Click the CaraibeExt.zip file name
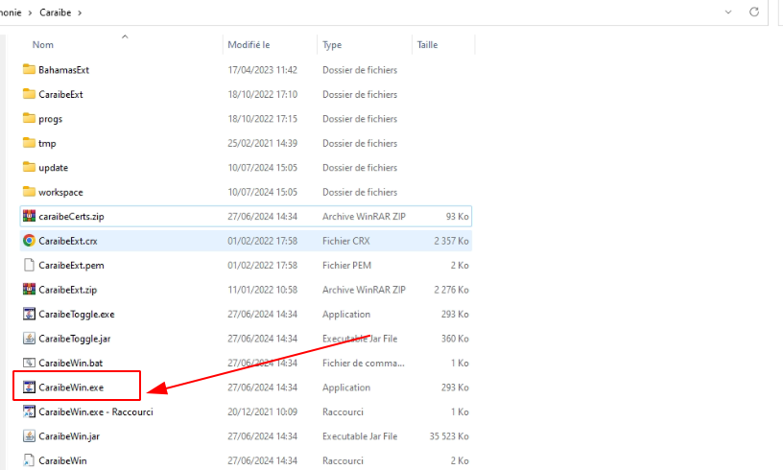 [x=68, y=290]
